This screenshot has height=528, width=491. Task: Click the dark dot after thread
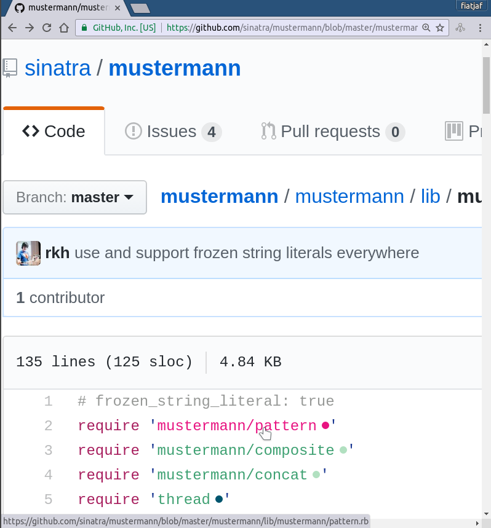[x=219, y=499]
